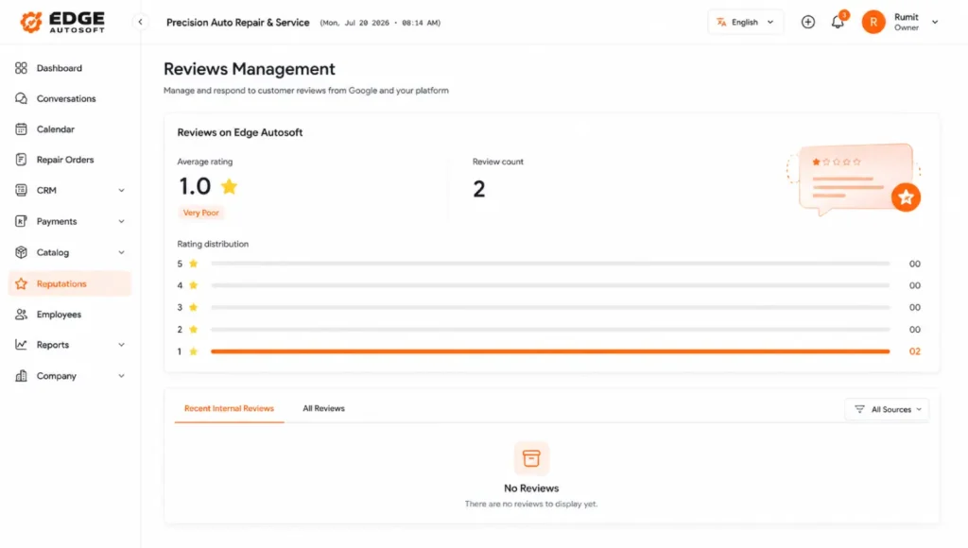The width and height of the screenshot is (968, 548).
Task: Expand the Company menu chevron
Action: pyautogui.click(x=122, y=376)
